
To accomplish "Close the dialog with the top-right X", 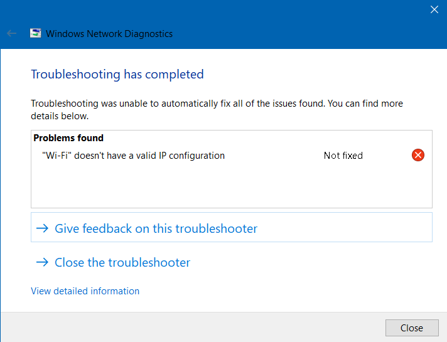I will click(434, 9).
